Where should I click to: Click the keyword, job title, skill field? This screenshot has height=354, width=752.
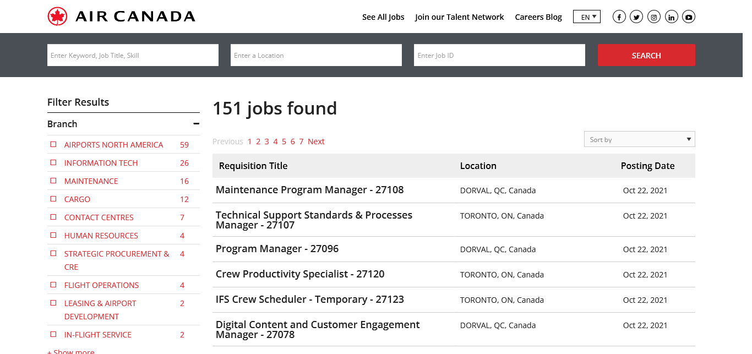pyautogui.click(x=133, y=55)
